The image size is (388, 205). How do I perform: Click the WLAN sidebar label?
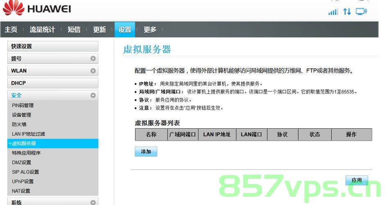pos(19,71)
